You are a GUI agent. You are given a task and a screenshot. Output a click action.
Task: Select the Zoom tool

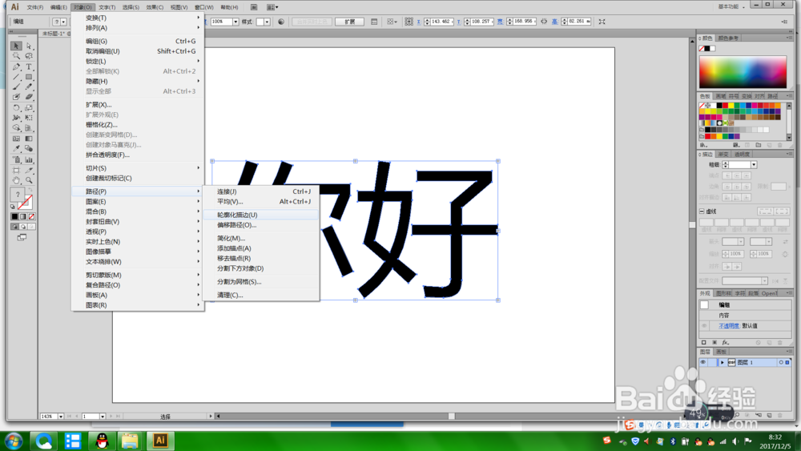click(29, 180)
